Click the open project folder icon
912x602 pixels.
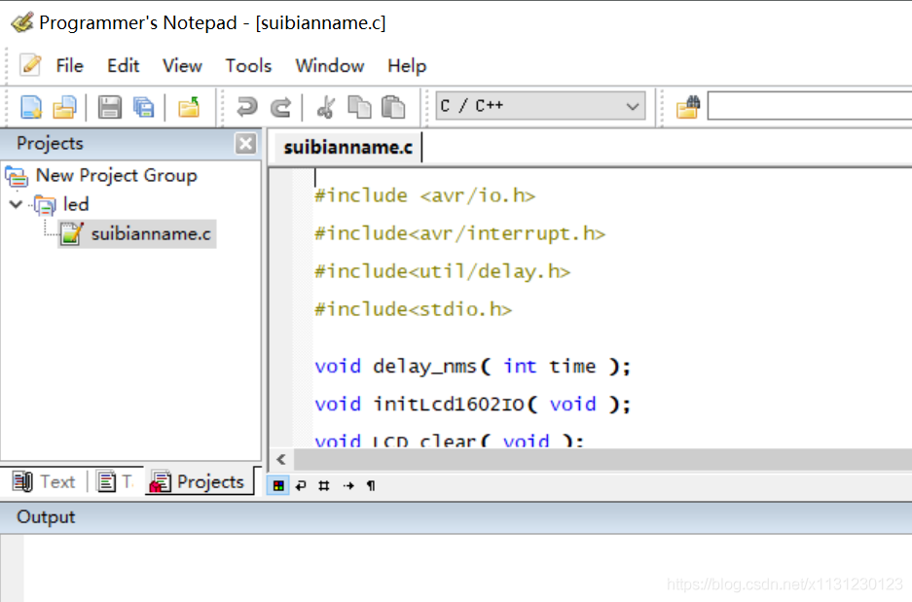point(189,108)
